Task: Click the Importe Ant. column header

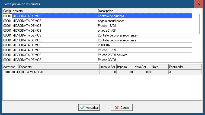Action: point(108,67)
